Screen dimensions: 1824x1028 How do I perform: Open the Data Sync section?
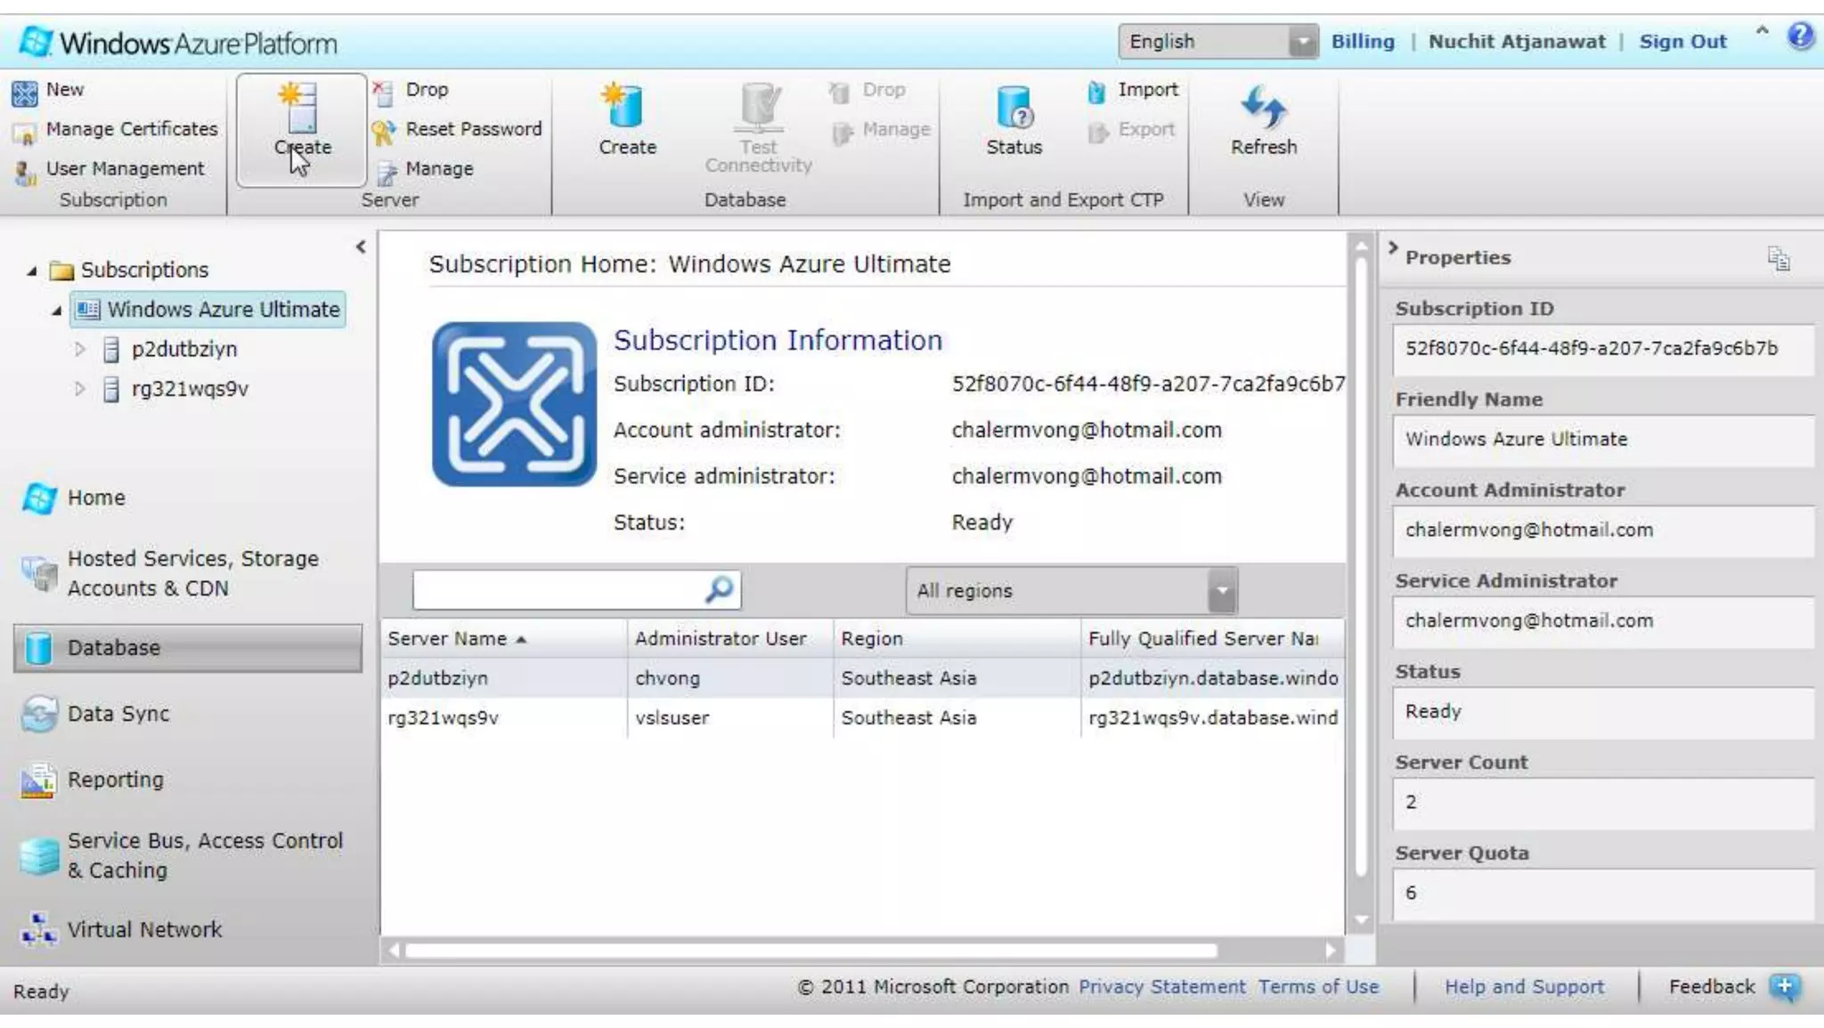pos(118,714)
